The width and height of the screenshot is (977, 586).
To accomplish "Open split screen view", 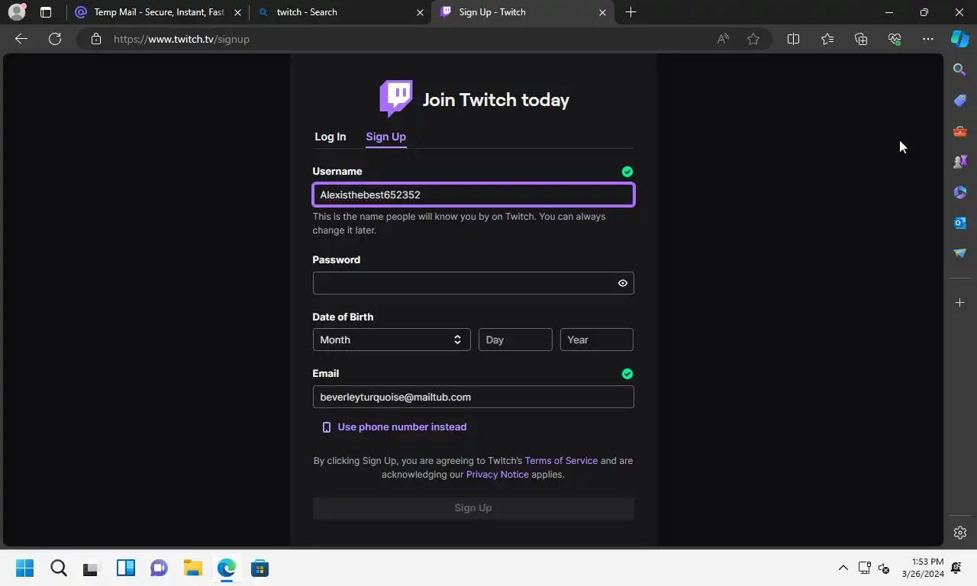I will click(793, 39).
